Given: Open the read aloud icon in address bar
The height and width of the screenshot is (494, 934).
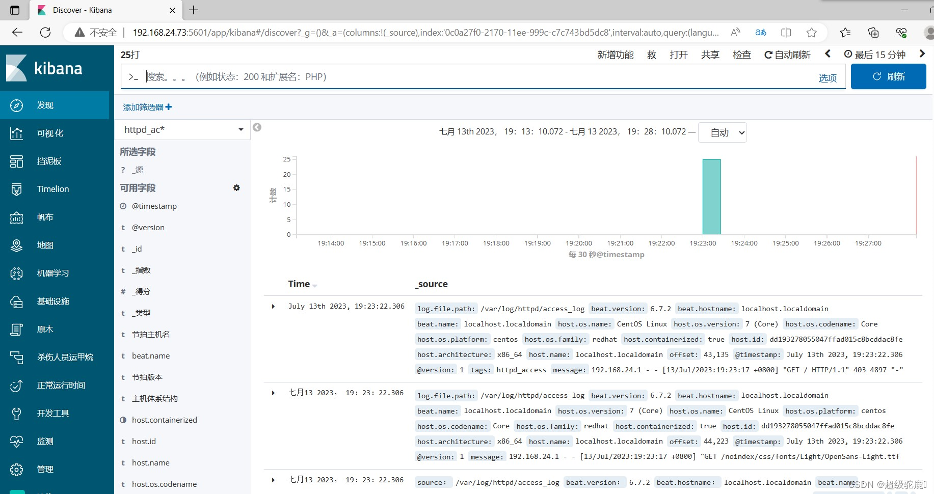Looking at the screenshot, I should [735, 33].
